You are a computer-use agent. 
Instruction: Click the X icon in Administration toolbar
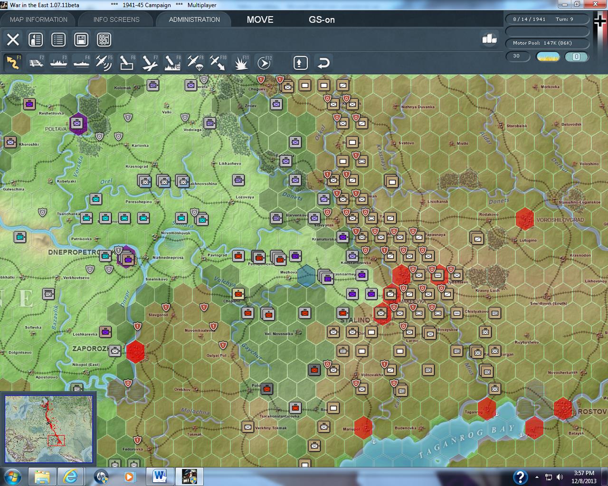(x=13, y=39)
